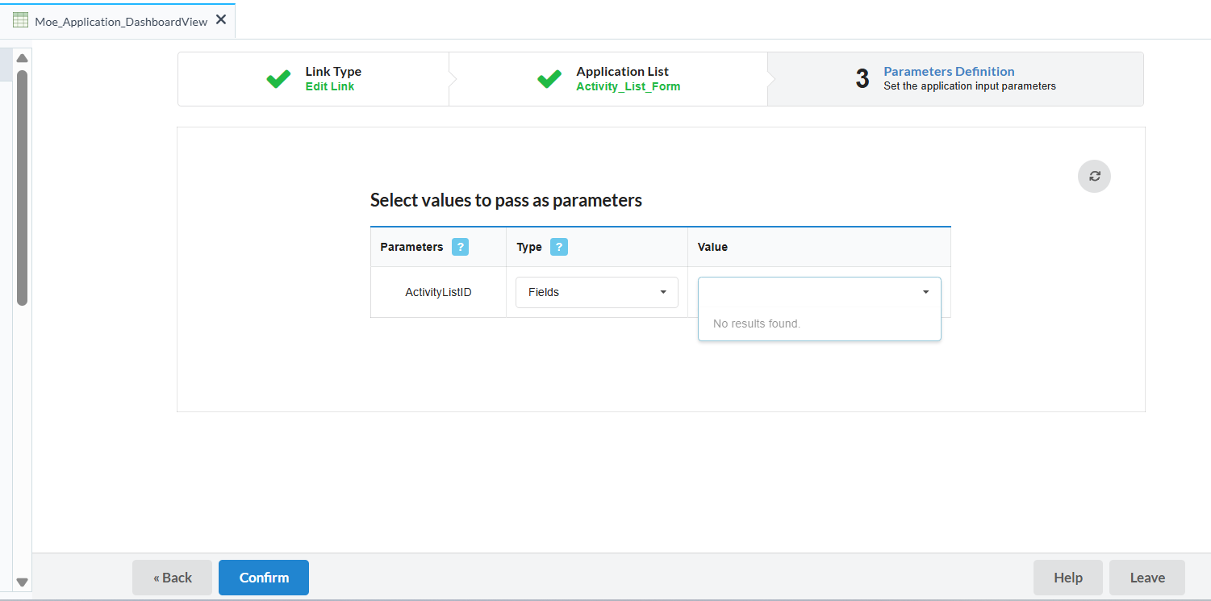The width and height of the screenshot is (1211, 601).
Task: Switch to the Moe_Application_DashboardView tab label
Action: (121, 22)
